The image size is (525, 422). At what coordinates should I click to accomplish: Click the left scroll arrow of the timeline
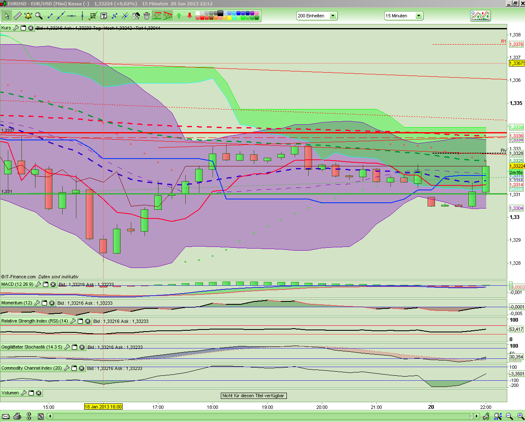coord(50,416)
